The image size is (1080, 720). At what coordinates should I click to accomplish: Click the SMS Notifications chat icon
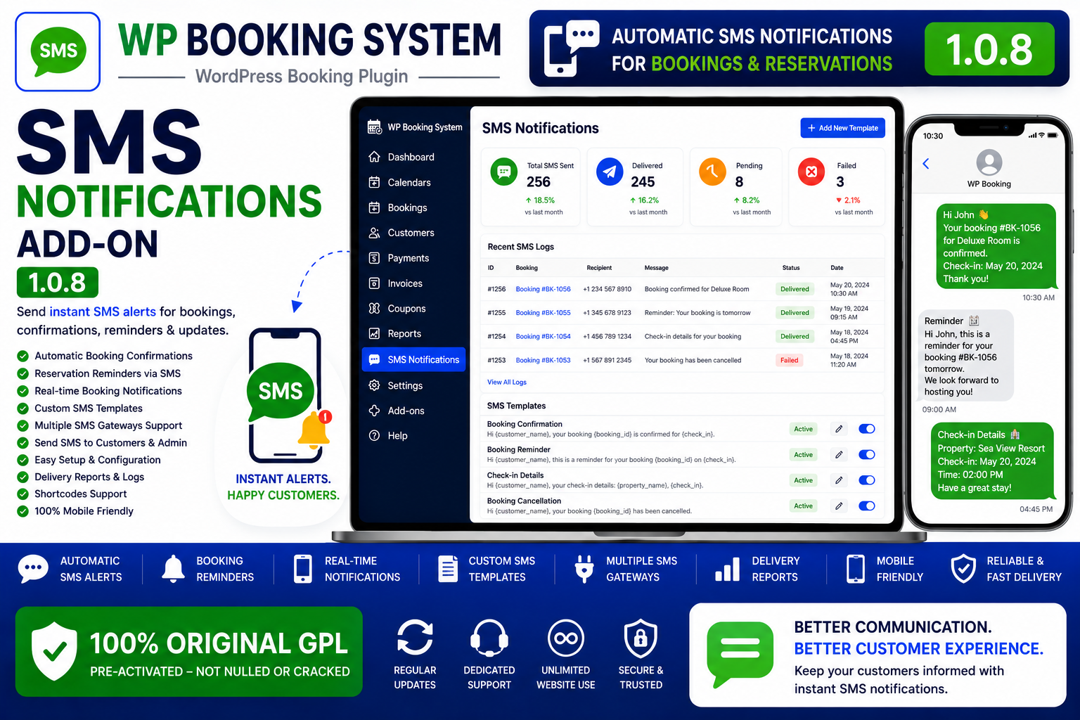[374, 359]
